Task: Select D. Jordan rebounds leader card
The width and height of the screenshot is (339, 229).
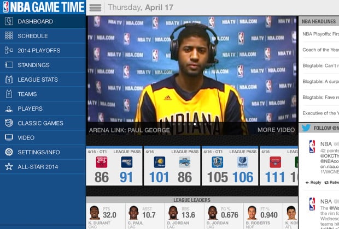Action: click(184, 216)
